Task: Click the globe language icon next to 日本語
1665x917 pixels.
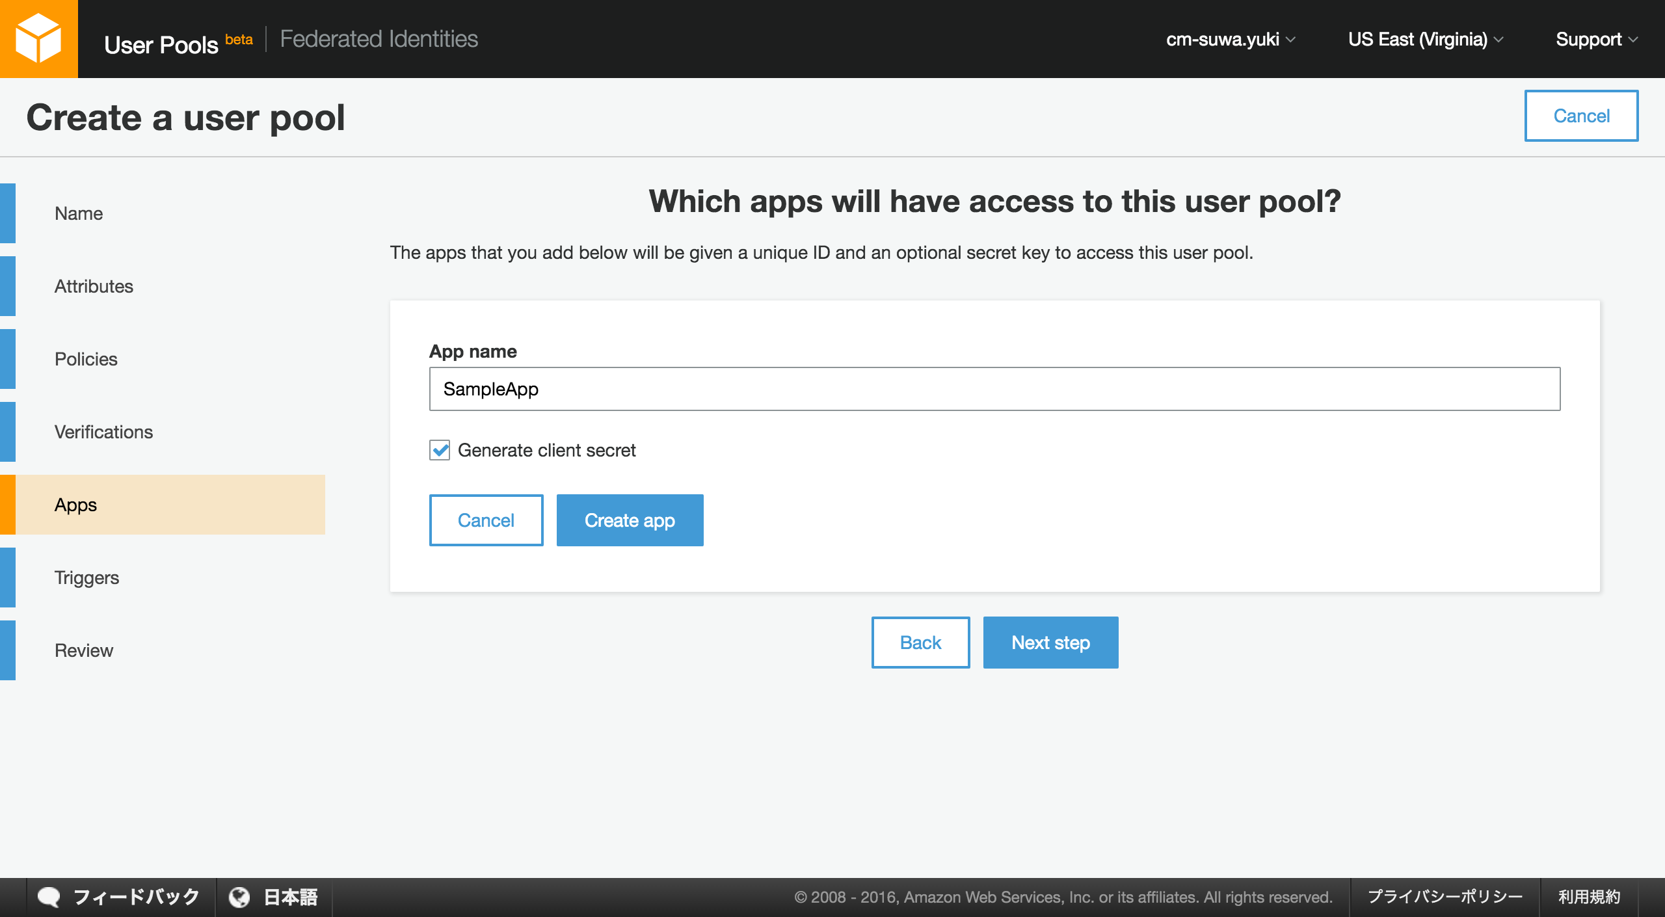Action: click(x=241, y=896)
